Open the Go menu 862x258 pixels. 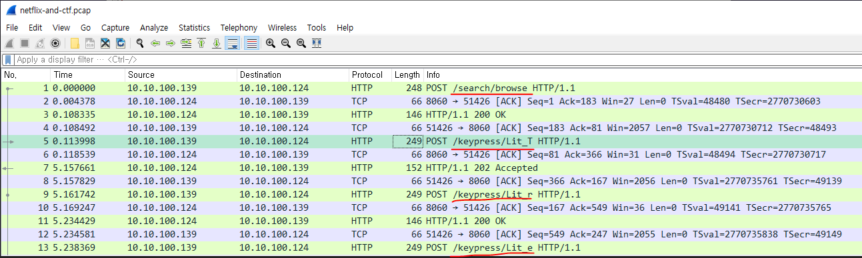point(85,28)
